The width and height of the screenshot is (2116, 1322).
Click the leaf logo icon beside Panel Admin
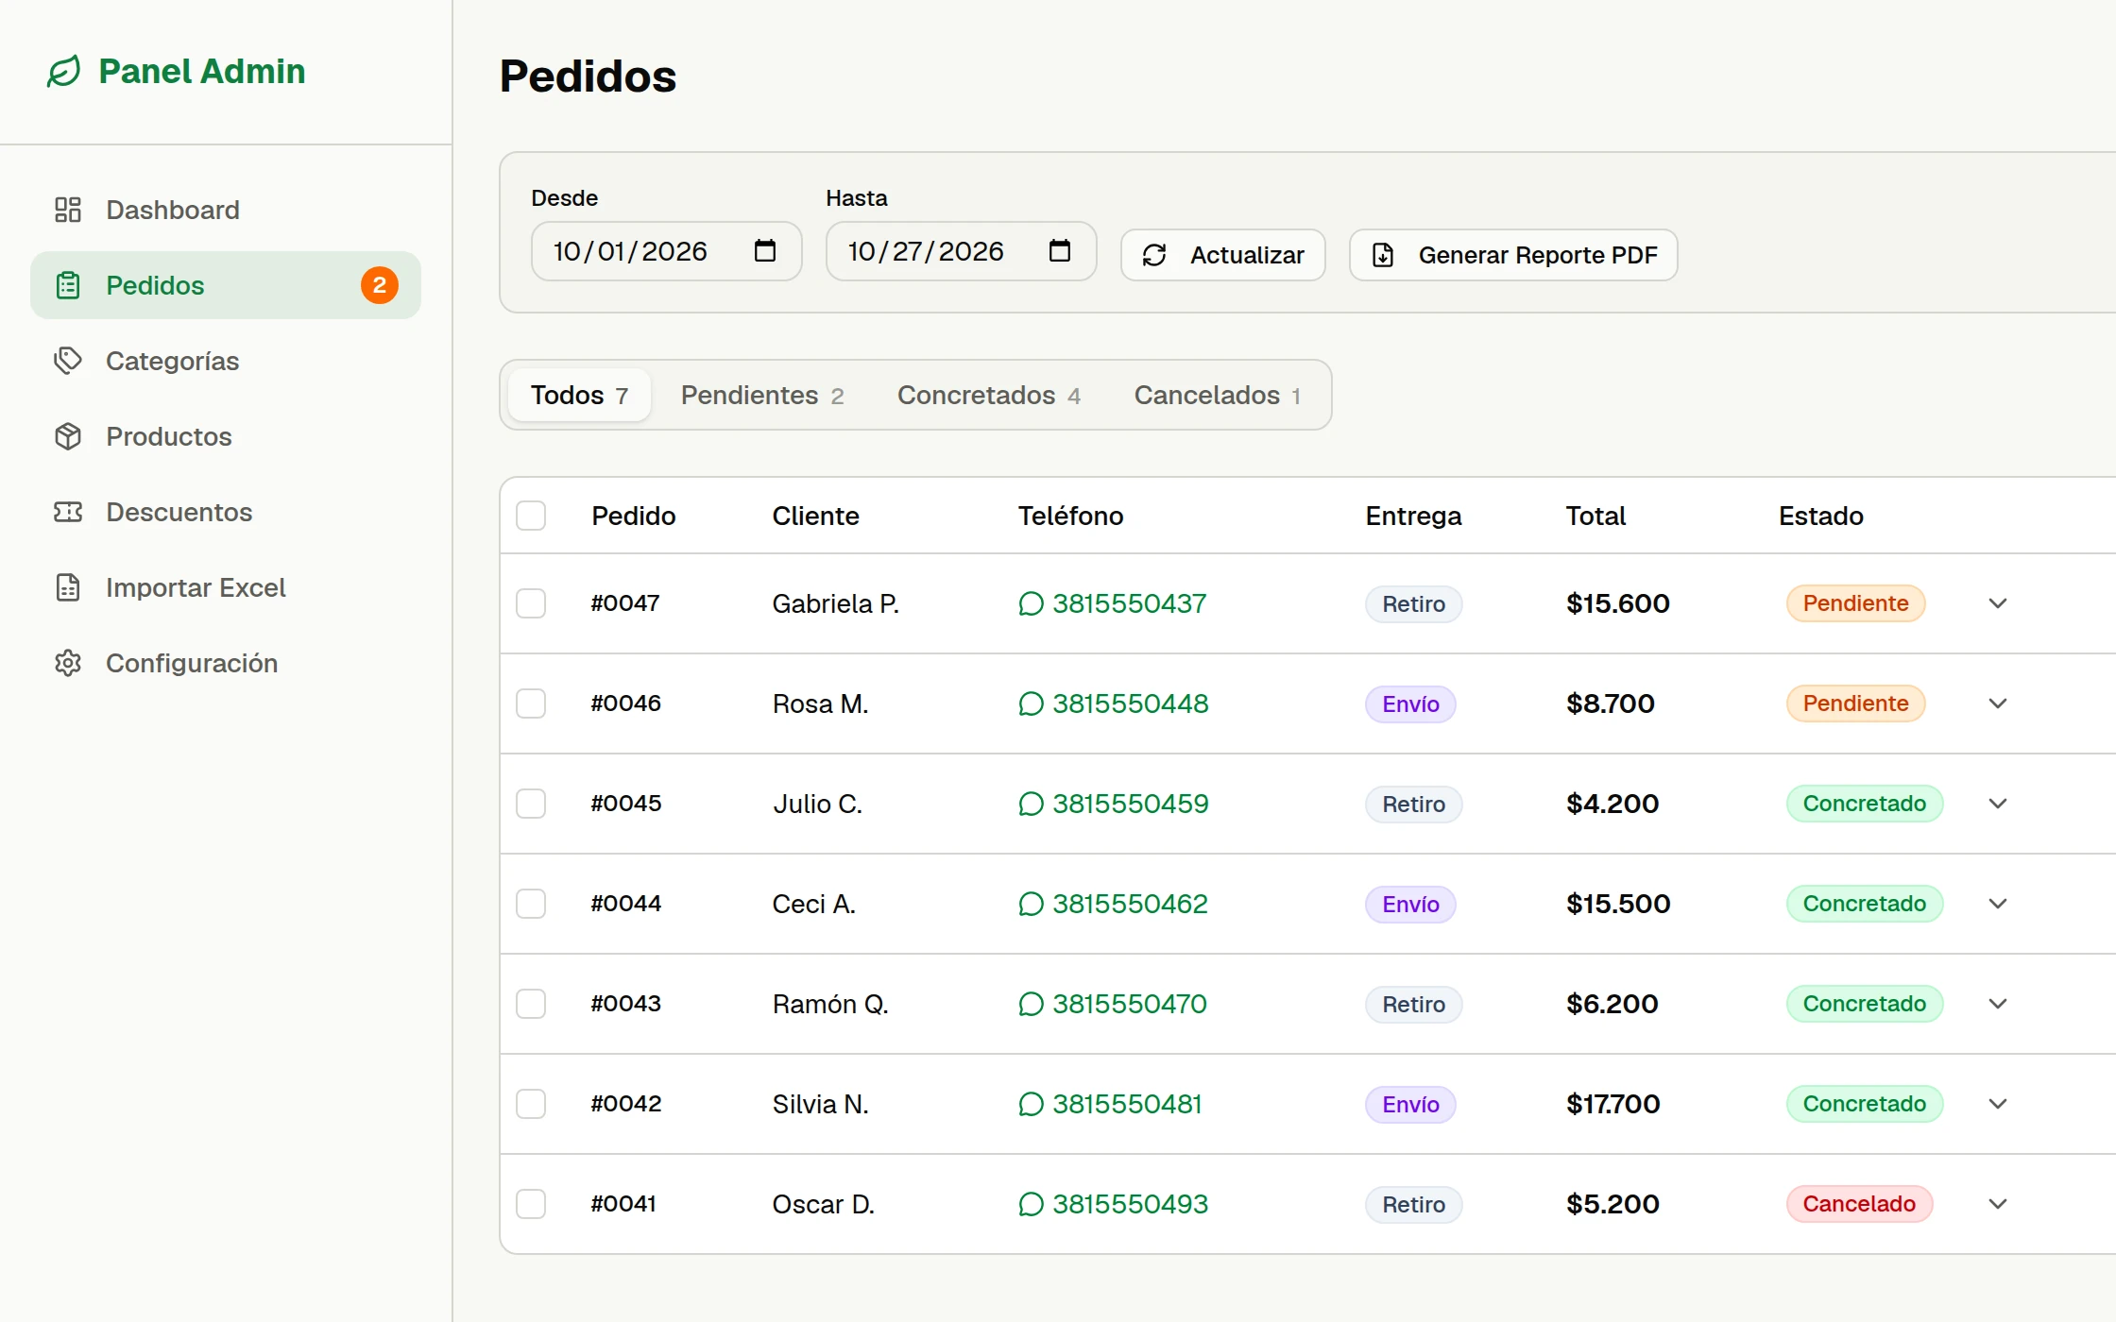coord(64,72)
